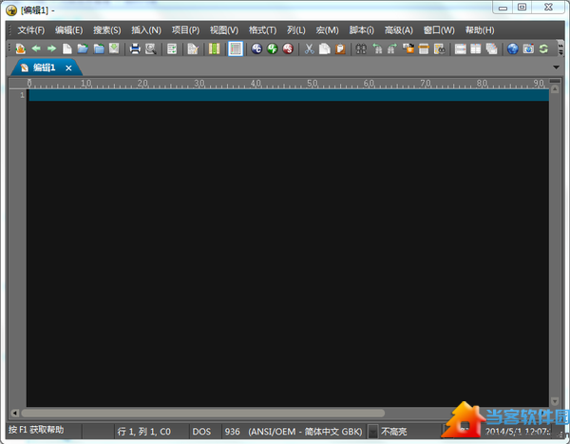Open the 视图(V) menu
This screenshot has width=570, height=444.
[224, 30]
